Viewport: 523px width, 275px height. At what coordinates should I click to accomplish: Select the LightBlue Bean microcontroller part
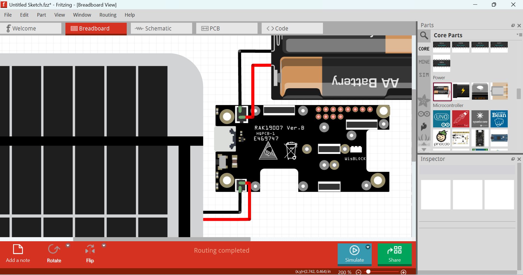[499, 119]
